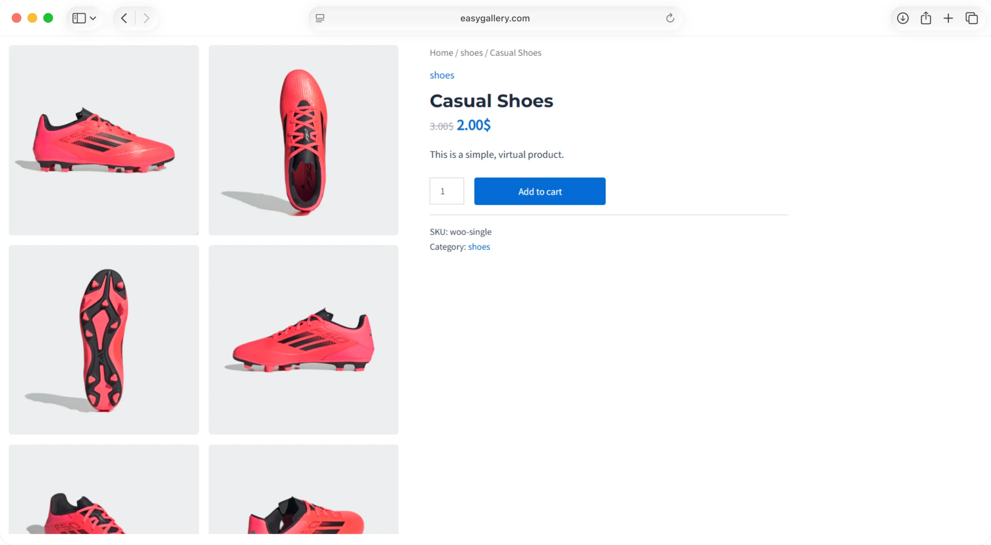Viewport: 991px width, 545px height.
Task: Click Home in the breadcrumb
Action: pyautogui.click(x=441, y=53)
